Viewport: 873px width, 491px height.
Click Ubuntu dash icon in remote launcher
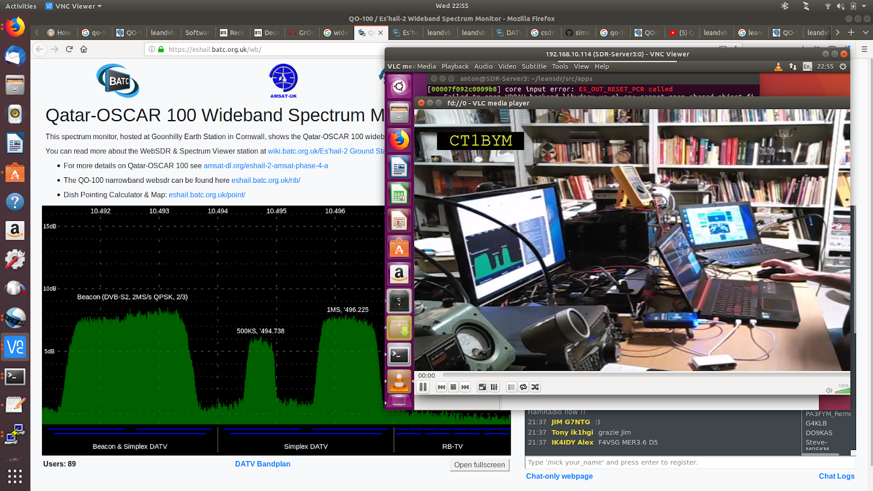coord(399,87)
